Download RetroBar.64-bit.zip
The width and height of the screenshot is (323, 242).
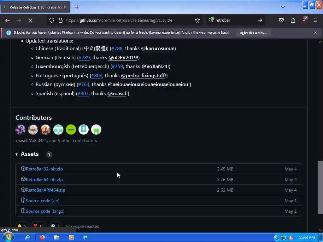pyautogui.click(x=44, y=180)
